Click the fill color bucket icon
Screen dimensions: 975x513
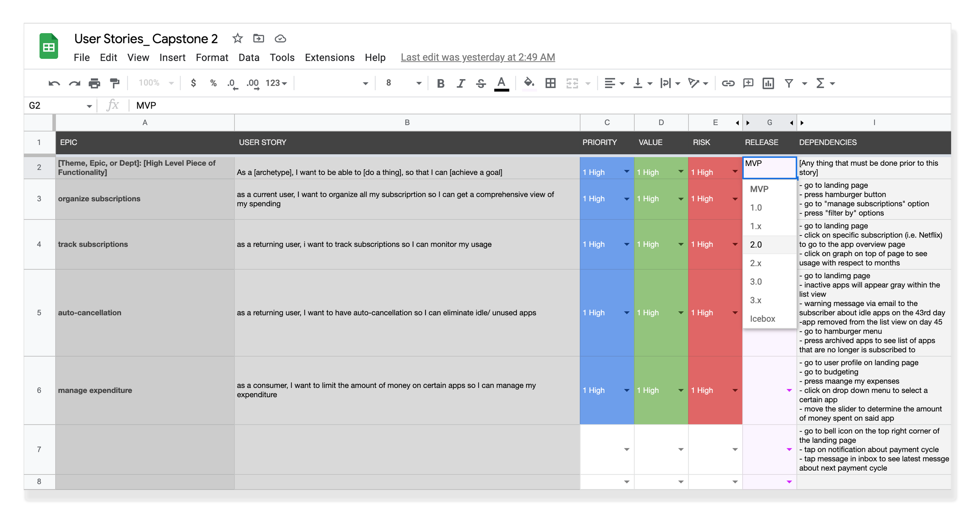tap(529, 83)
